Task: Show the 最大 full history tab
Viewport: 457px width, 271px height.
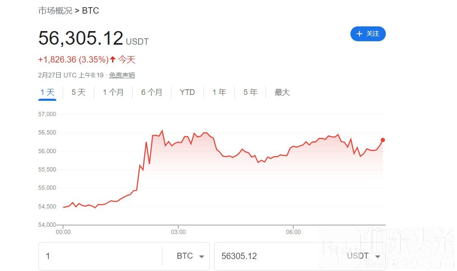Action: [x=282, y=92]
